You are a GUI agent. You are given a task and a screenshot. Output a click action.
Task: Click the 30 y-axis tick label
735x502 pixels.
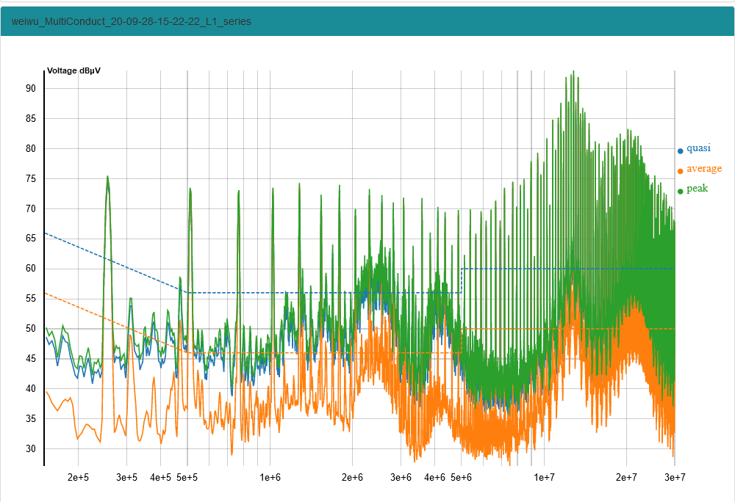coord(31,448)
